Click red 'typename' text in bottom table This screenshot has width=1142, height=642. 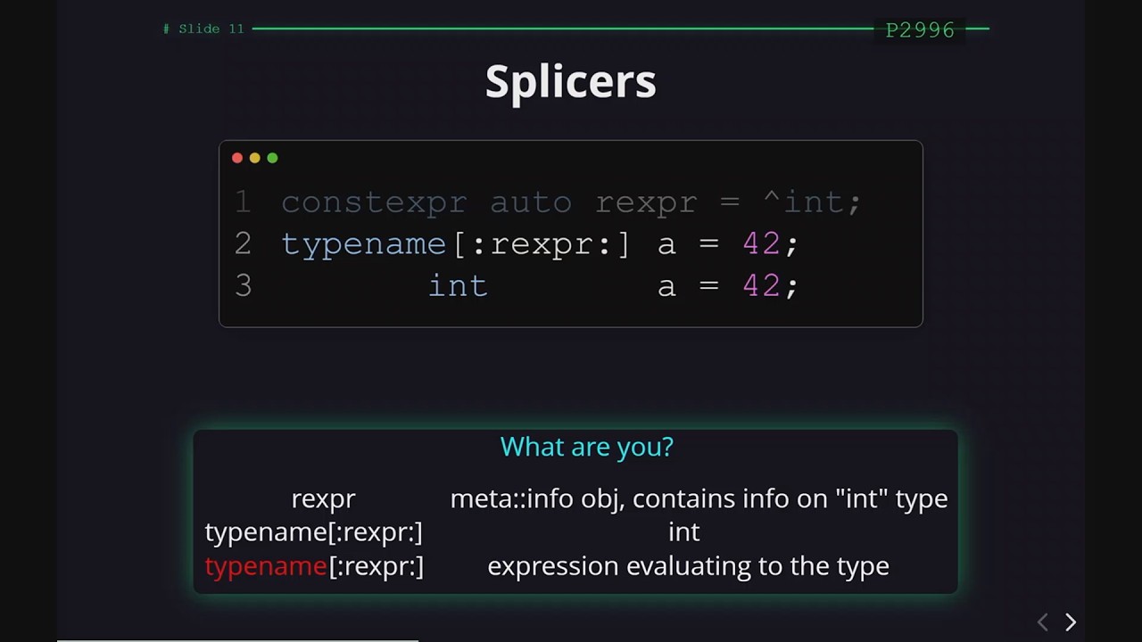[x=266, y=566]
